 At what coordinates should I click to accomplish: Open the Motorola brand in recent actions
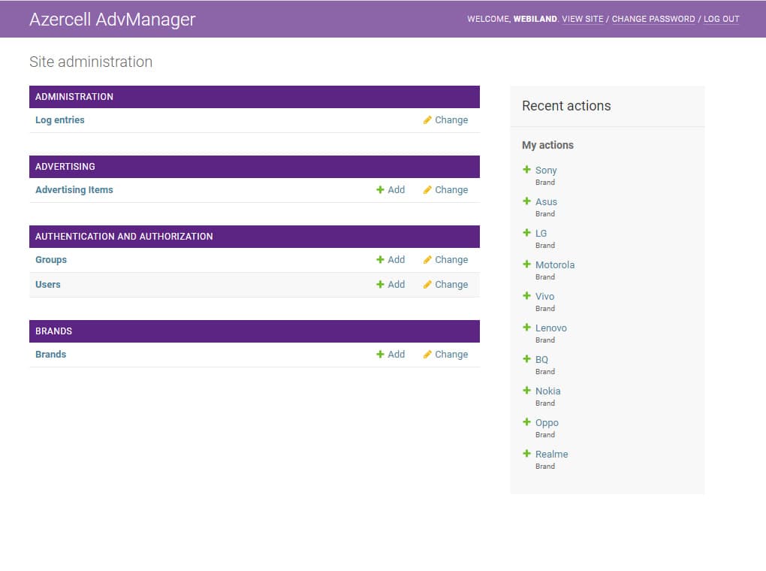point(555,265)
